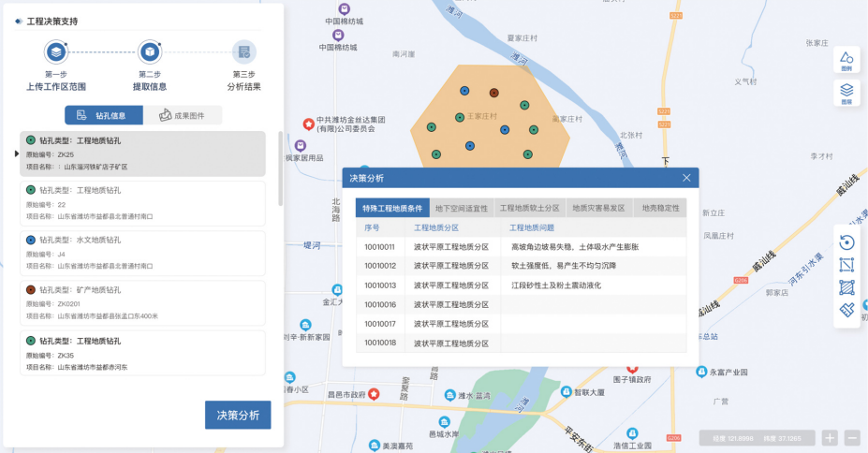The image size is (868, 453).
Task: Switch to 钻孔信息 tab
Action: [x=104, y=116]
